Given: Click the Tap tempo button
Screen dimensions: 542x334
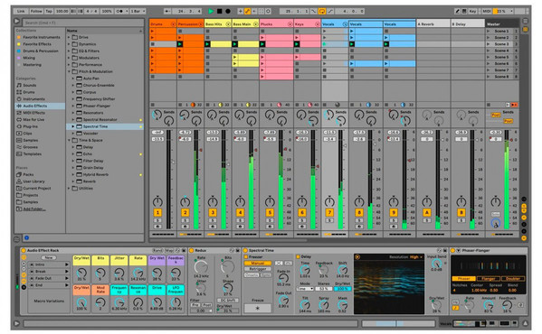Looking at the screenshot, I should [x=49, y=12].
